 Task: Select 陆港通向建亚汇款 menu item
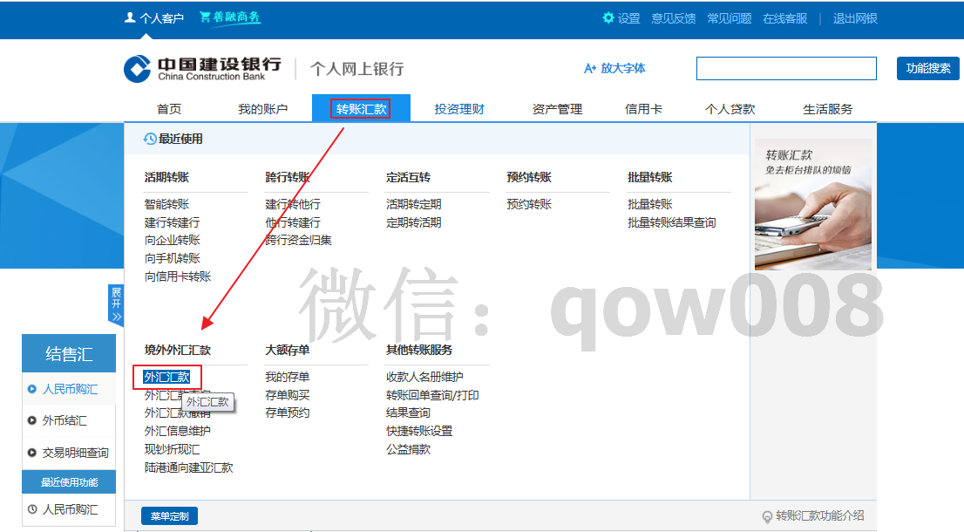tap(189, 468)
